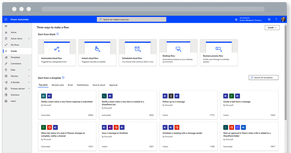Viewport: 291px width, 153px height.
Task: Choose the Scheduled cloud flow clock icon
Action: 138,49
